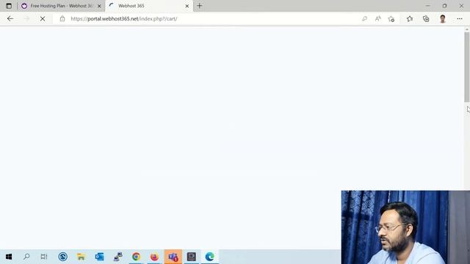Close the Free Hosting Plan tab

pyautogui.click(x=99, y=6)
